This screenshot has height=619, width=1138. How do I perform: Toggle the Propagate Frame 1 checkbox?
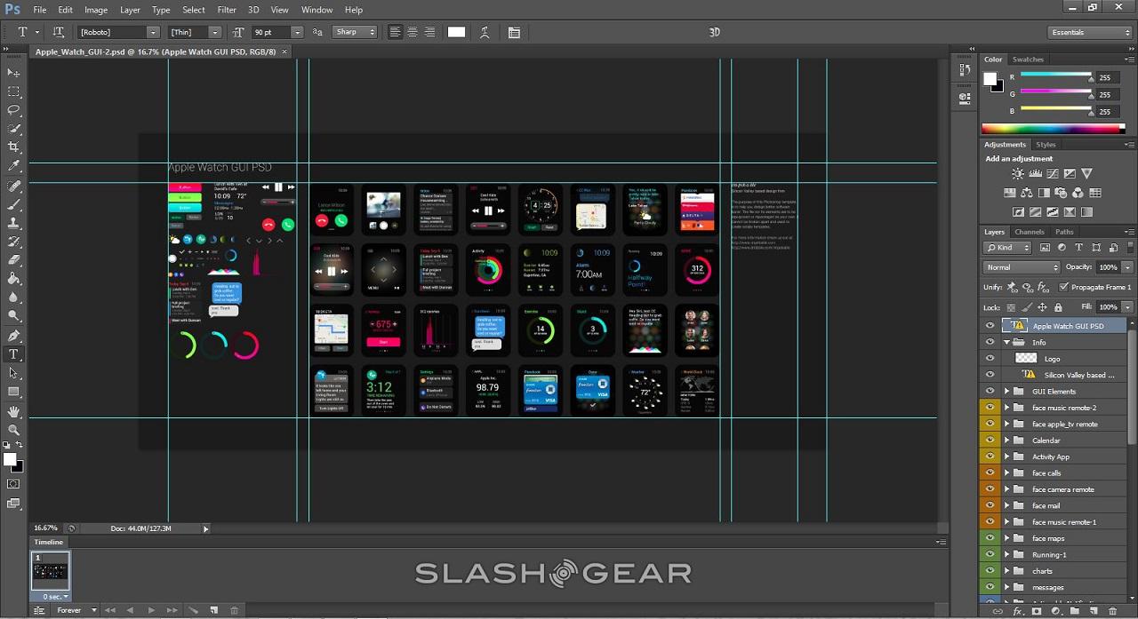[x=1064, y=287]
